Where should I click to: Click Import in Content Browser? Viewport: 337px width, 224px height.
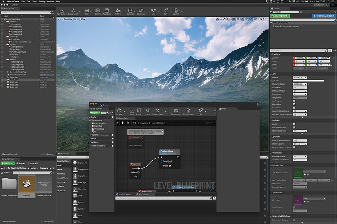coord(21,163)
